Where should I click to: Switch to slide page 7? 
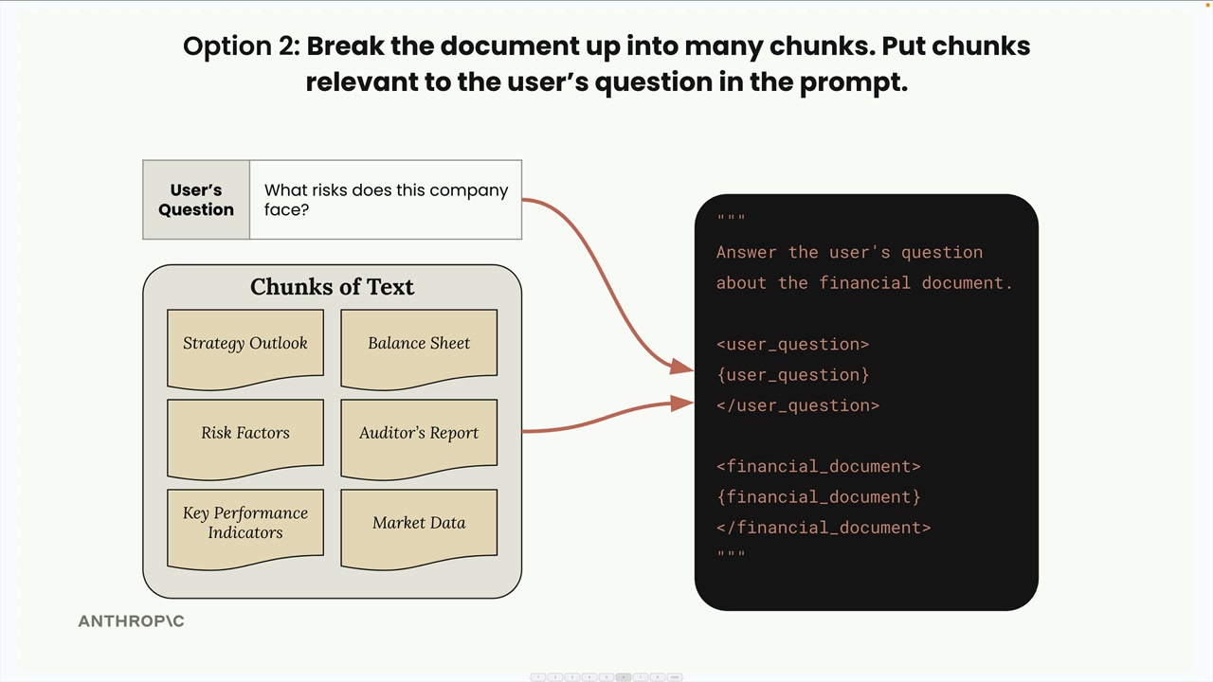[x=641, y=677]
